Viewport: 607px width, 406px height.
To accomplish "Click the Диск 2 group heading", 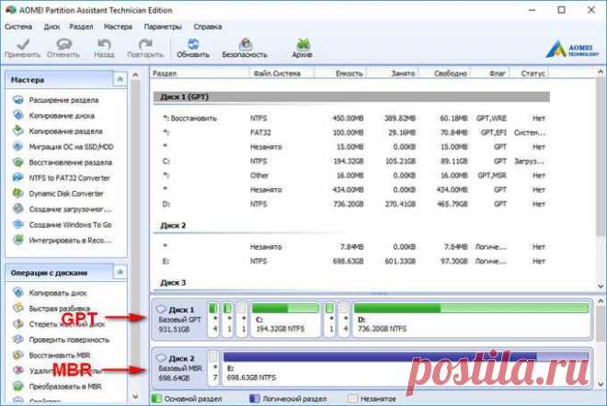I will (173, 225).
